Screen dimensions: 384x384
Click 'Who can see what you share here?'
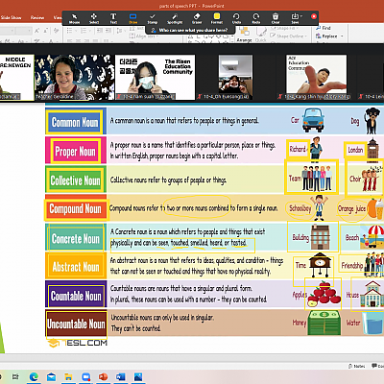193,30
